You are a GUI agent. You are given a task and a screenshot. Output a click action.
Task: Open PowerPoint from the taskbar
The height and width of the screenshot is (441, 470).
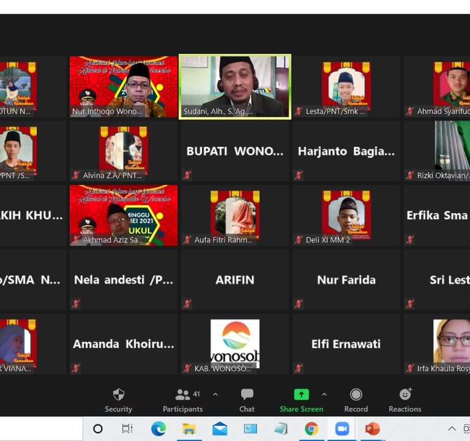pyautogui.click(x=373, y=429)
